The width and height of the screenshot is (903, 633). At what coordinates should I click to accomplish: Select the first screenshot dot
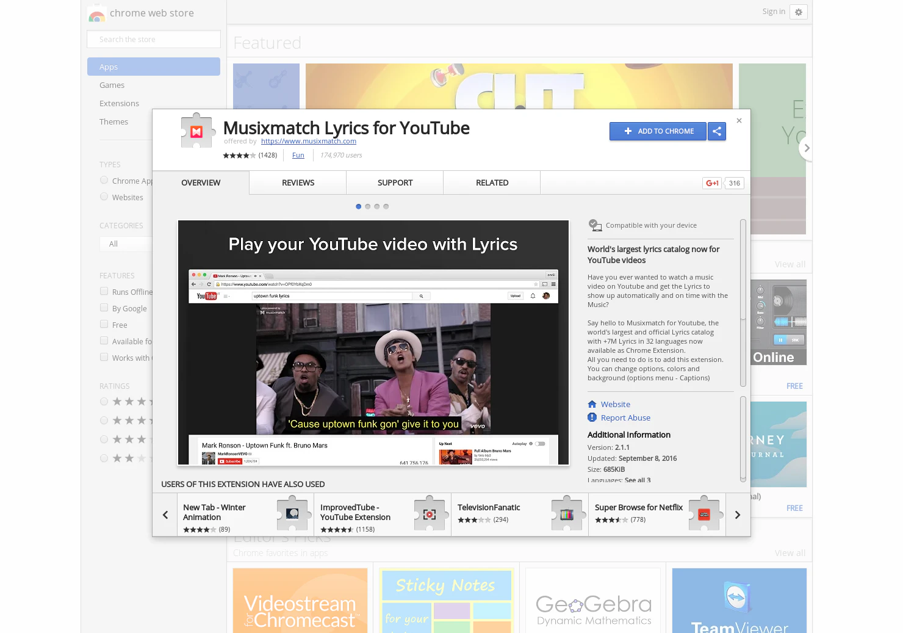(x=359, y=206)
